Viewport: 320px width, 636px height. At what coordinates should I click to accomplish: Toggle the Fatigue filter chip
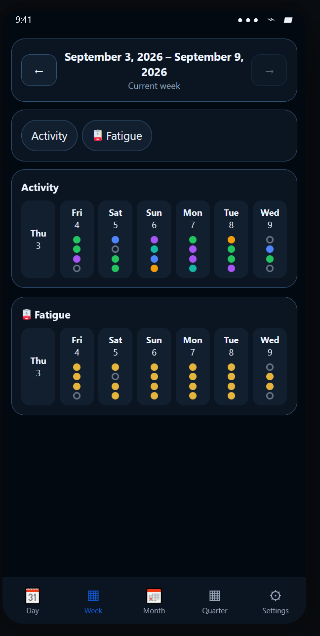pyautogui.click(x=117, y=136)
